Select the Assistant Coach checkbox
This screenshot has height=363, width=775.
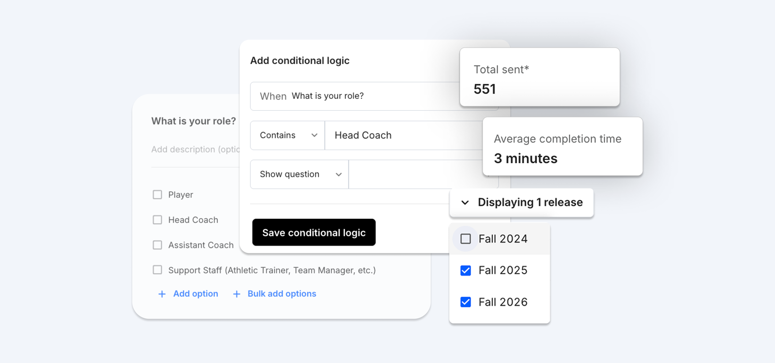(157, 245)
